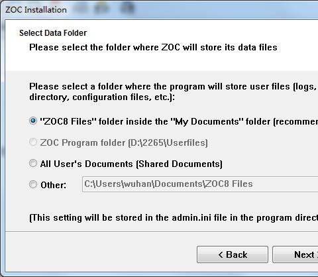Choose the ZOC Program folder radio option

pos(33,142)
